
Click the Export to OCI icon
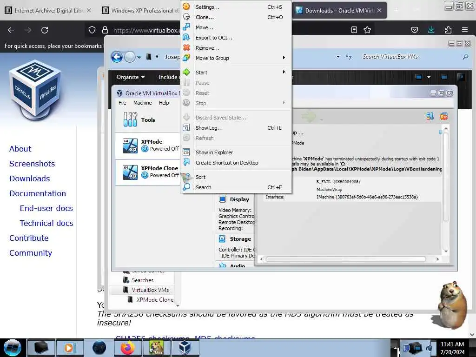click(x=186, y=37)
